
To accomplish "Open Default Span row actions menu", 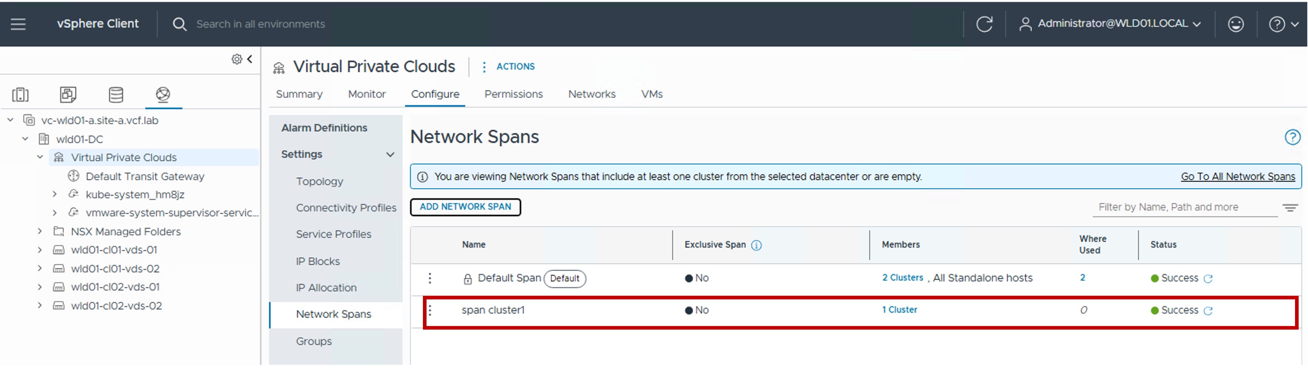I will pyautogui.click(x=429, y=278).
